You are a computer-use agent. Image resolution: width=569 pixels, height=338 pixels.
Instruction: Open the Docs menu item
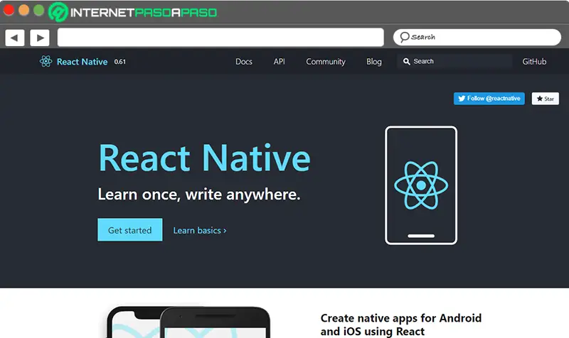(x=244, y=62)
